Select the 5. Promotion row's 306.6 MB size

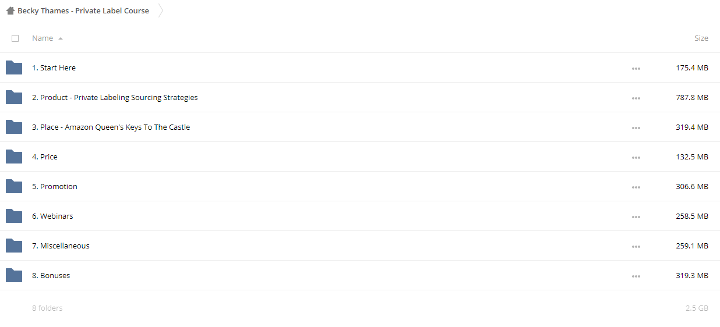click(x=692, y=186)
